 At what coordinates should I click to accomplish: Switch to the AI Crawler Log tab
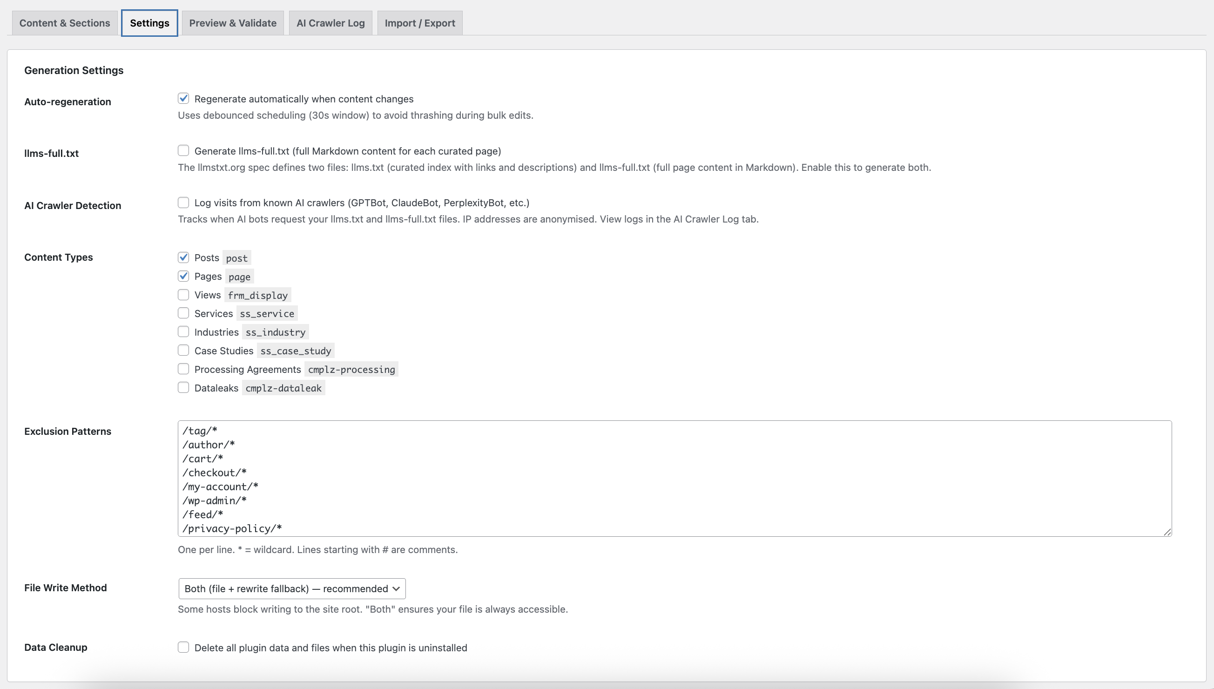tap(330, 22)
